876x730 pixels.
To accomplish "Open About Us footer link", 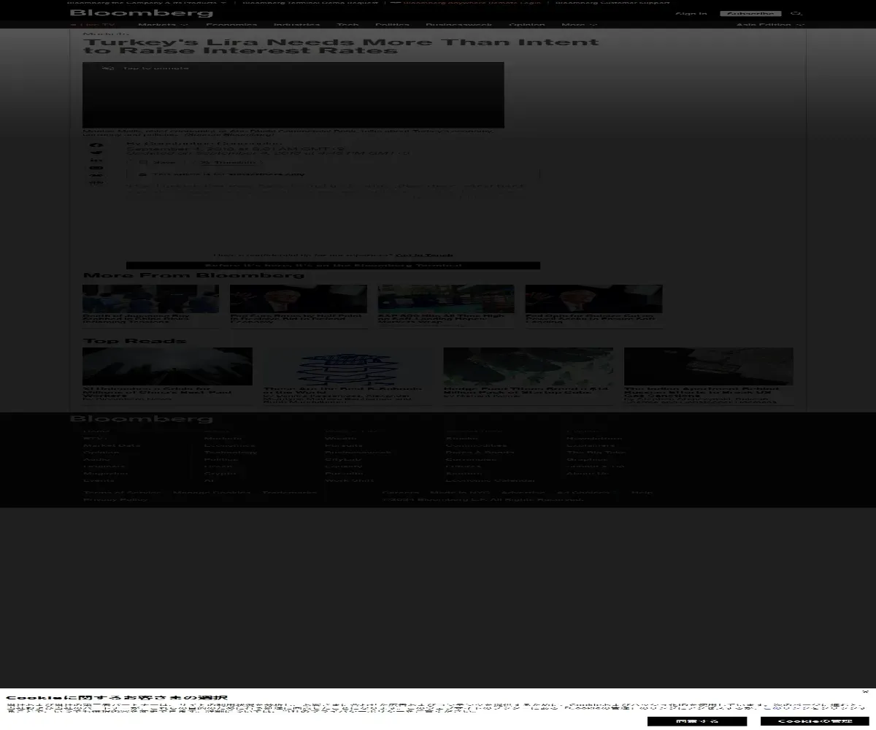I will tap(588, 473).
